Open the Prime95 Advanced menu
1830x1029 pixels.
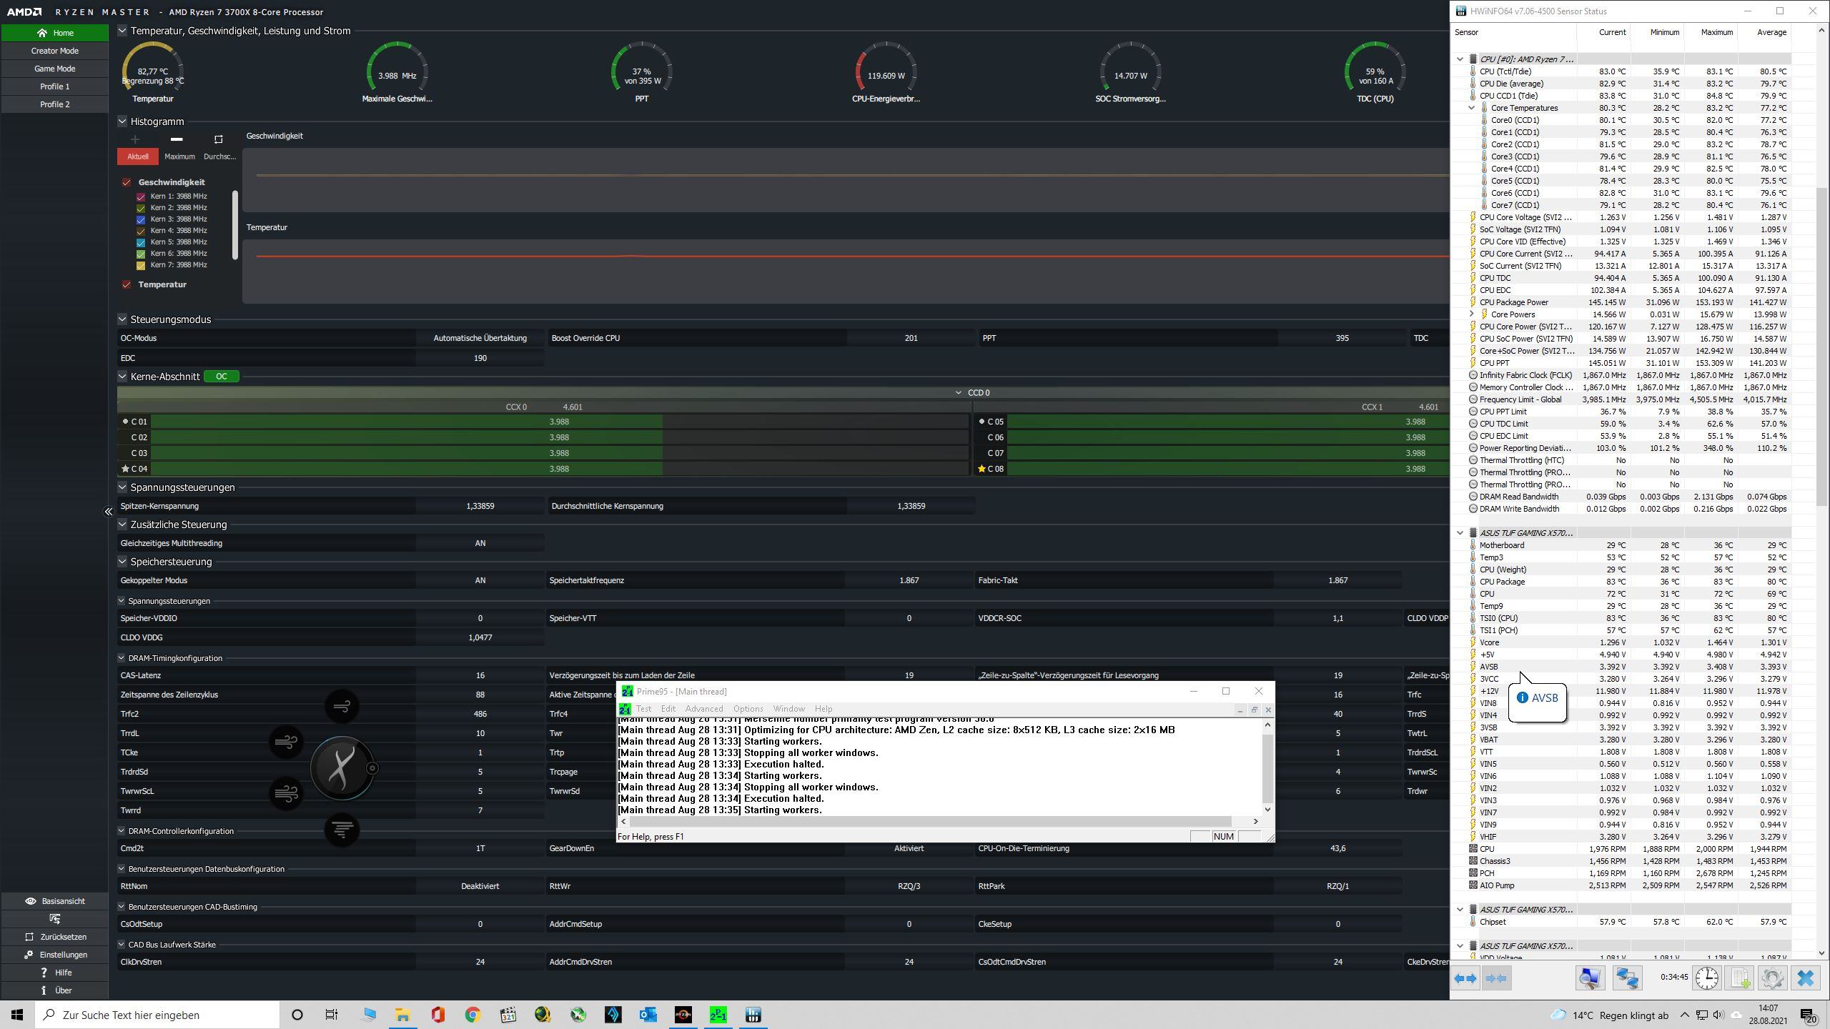pyautogui.click(x=703, y=709)
